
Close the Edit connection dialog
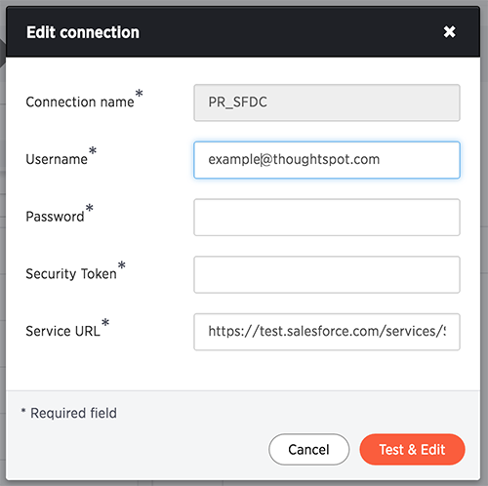click(x=449, y=32)
